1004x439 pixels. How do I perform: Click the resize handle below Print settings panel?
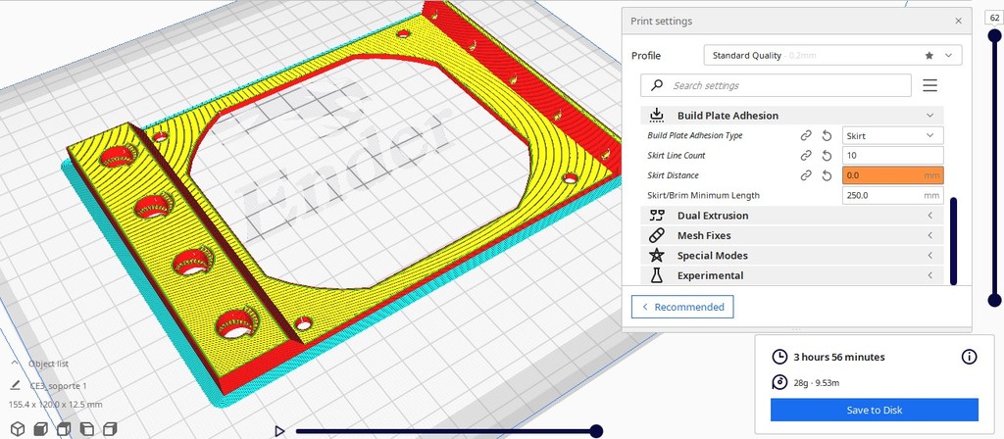coord(796,330)
